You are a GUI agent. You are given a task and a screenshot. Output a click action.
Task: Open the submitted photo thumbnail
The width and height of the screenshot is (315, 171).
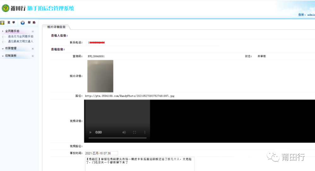point(100,76)
